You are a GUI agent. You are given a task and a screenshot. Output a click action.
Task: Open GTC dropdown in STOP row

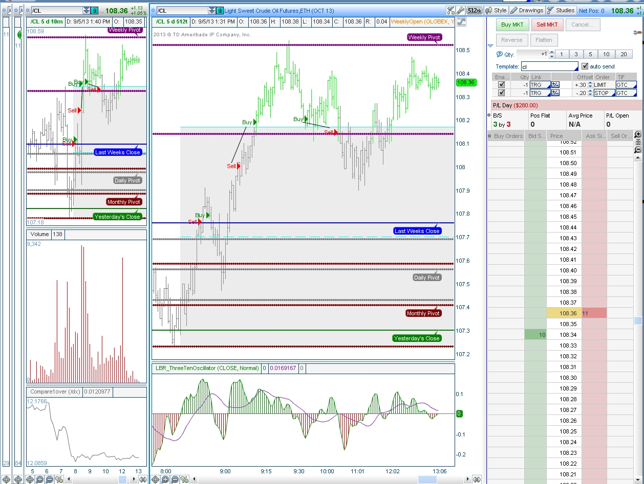[x=626, y=93]
